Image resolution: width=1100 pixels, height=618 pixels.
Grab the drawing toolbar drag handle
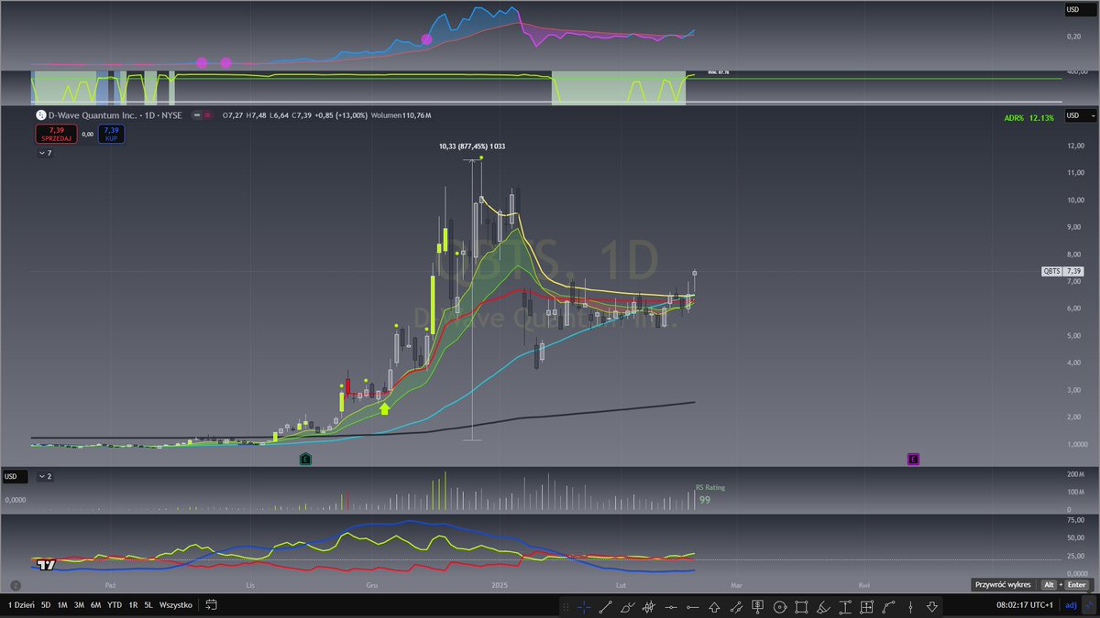pos(566,607)
